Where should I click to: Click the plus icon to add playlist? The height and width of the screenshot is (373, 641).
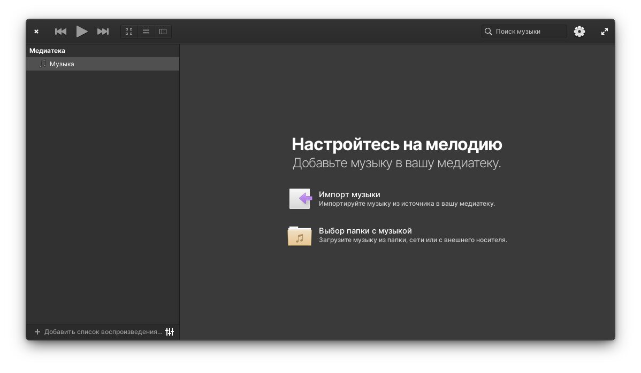(37, 332)
